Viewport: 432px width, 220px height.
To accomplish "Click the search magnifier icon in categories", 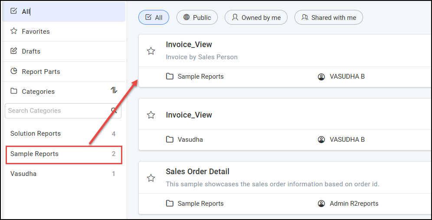I will (114, 111).
